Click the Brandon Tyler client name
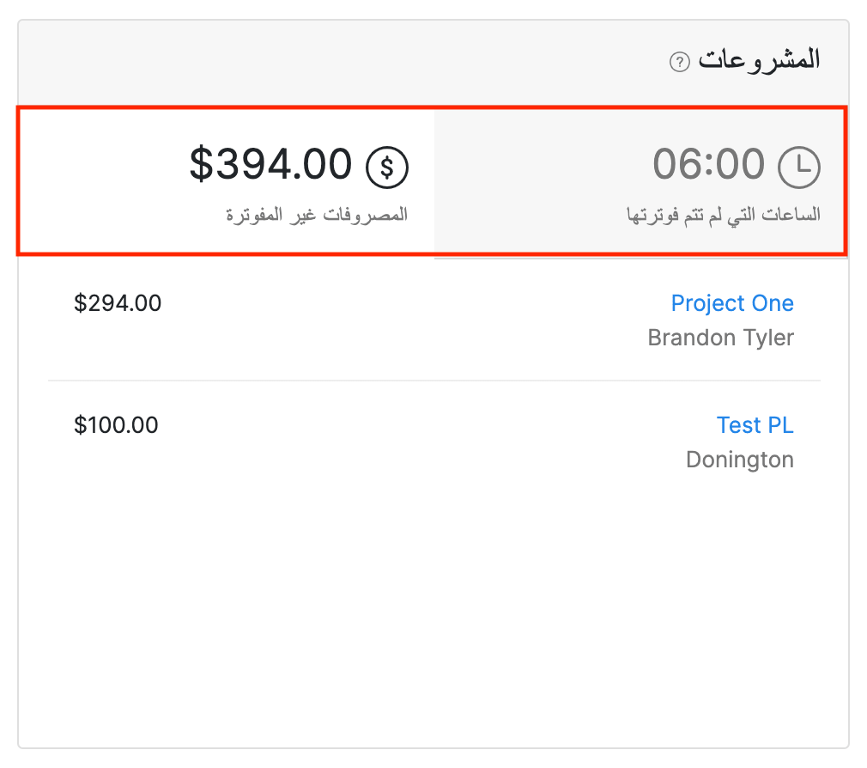Screen dimensions: 867x768 tap(720, 338)
